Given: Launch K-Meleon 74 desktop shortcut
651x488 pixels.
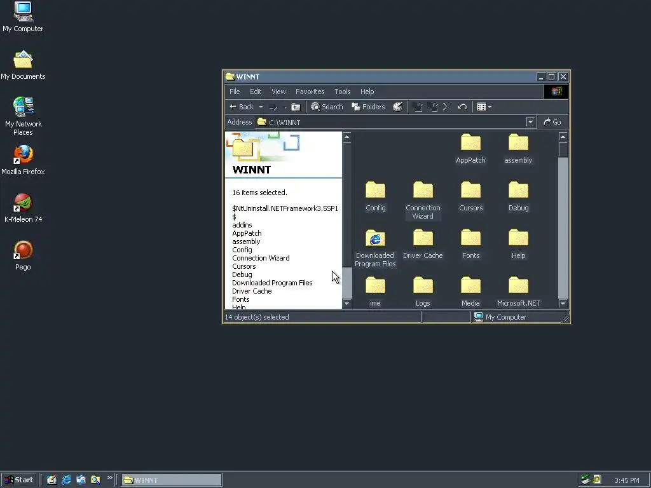Looking at the screenshot, I should (x=23, y=208).
